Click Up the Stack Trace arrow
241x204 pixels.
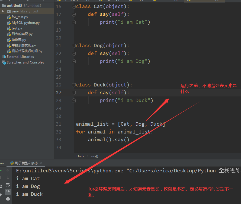coord(8,170)
